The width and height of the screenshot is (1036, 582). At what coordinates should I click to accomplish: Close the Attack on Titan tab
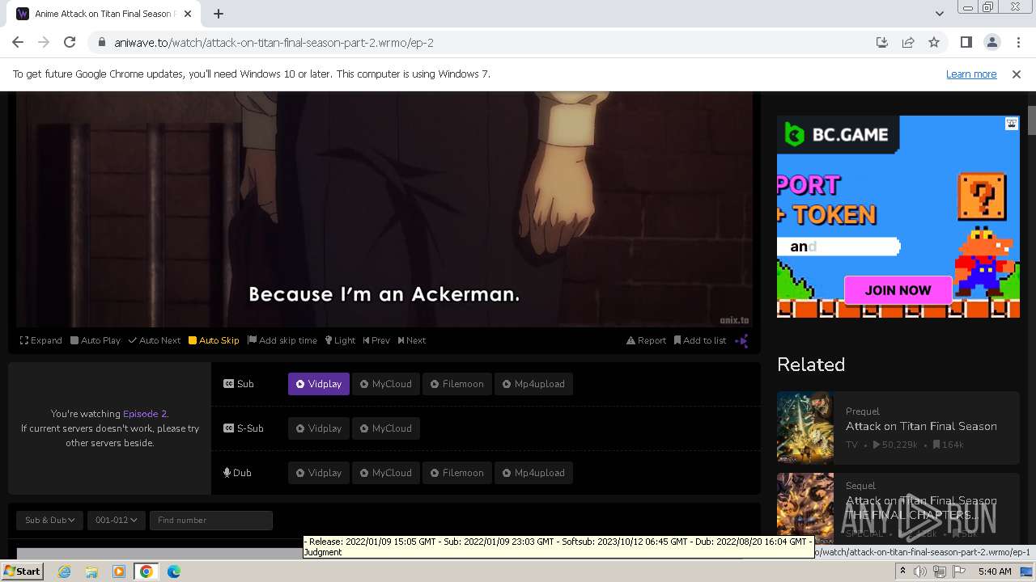[x=188, y=14]
